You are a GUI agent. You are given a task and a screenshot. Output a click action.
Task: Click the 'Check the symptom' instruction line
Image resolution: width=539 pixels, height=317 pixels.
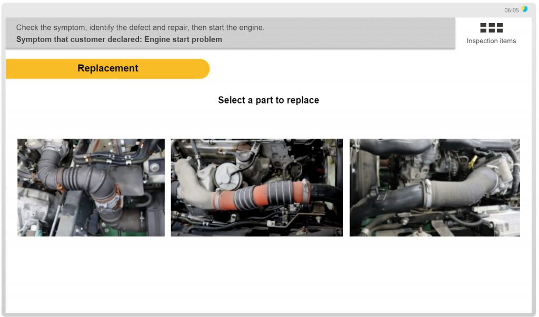140,27
